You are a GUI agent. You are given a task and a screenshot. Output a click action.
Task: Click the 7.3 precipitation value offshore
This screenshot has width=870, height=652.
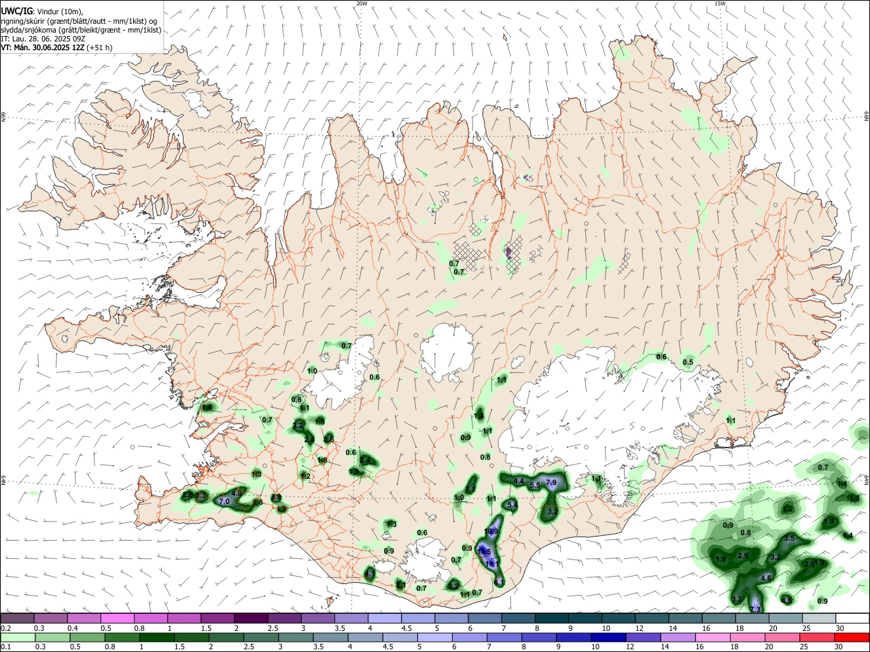tap(755, 610)
